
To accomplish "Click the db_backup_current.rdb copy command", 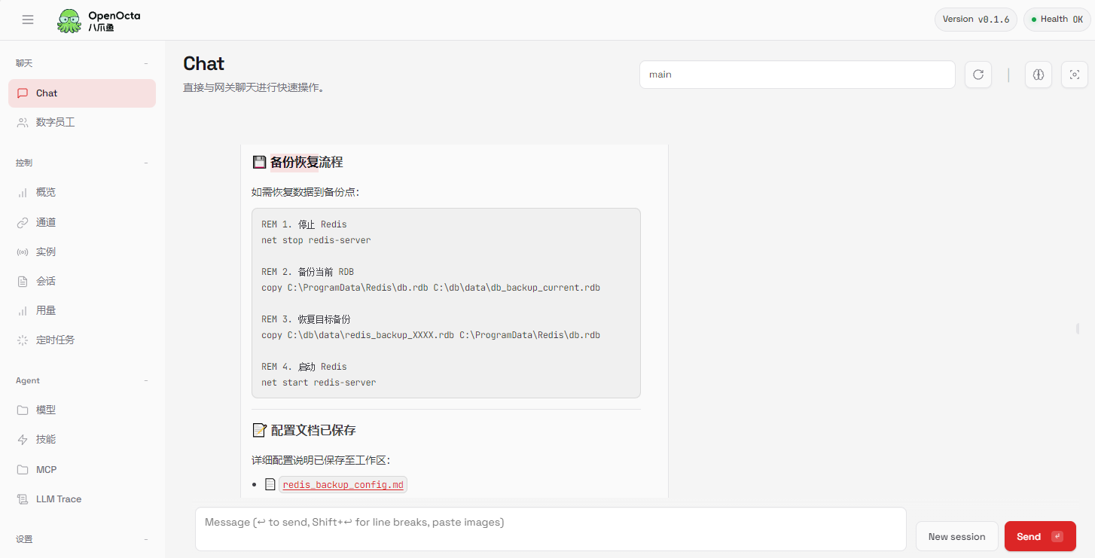I will pyautogui.click(x=431, y=288).
